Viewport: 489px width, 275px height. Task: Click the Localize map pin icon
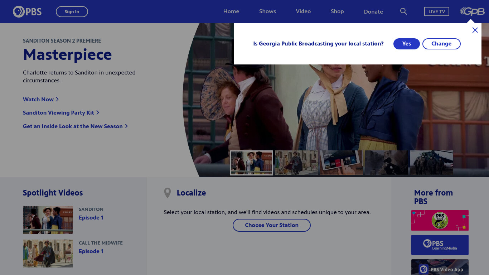click(167, 193)
